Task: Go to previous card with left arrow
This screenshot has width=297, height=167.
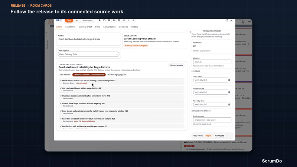Action: [128, 20]
